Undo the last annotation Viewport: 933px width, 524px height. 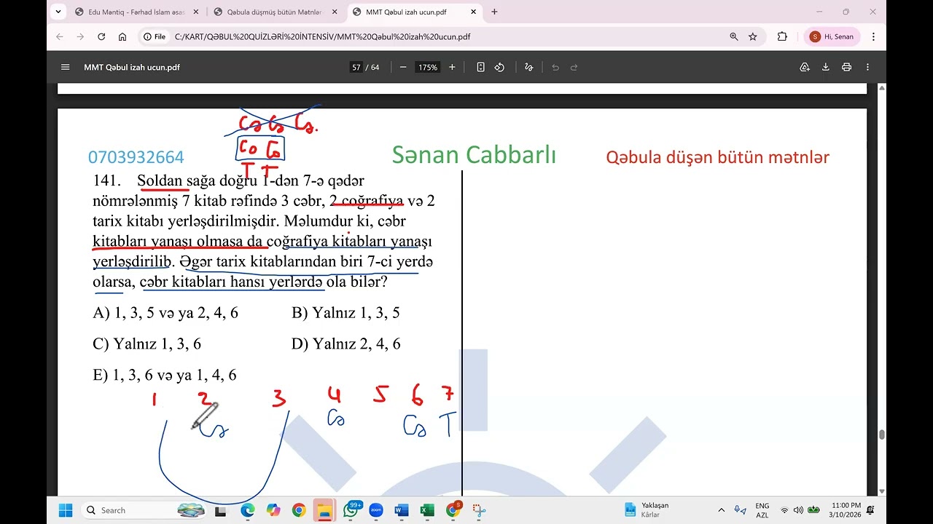(555, 67)
